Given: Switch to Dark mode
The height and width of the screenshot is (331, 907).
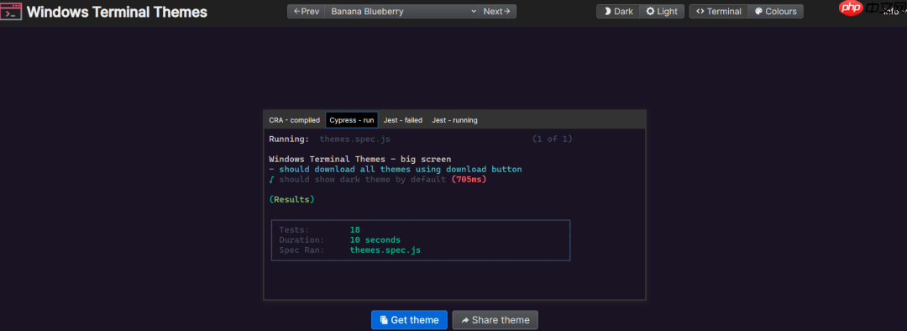Looking at the screenshot, I should tap(618, 11).
